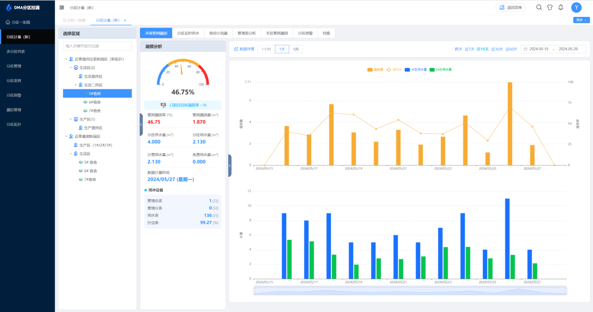Viewport: 593px width, 312px height.
Task: Click the right handle of the chart zoom slider
Action: pyautogui.click(x=566, y=291)
